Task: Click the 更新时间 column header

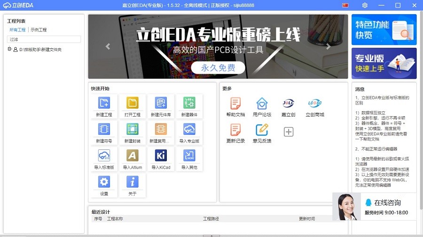Action: pyautogui.click(x=307, y=219)
